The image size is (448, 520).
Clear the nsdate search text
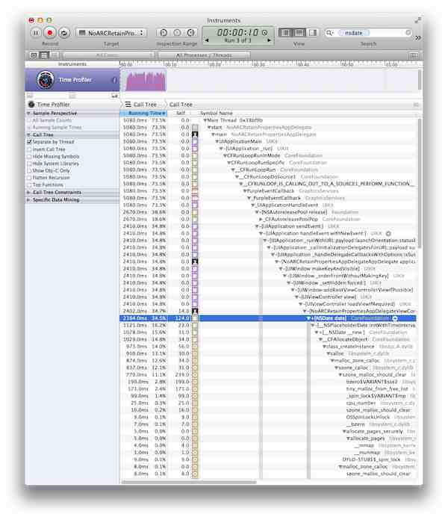408,33
